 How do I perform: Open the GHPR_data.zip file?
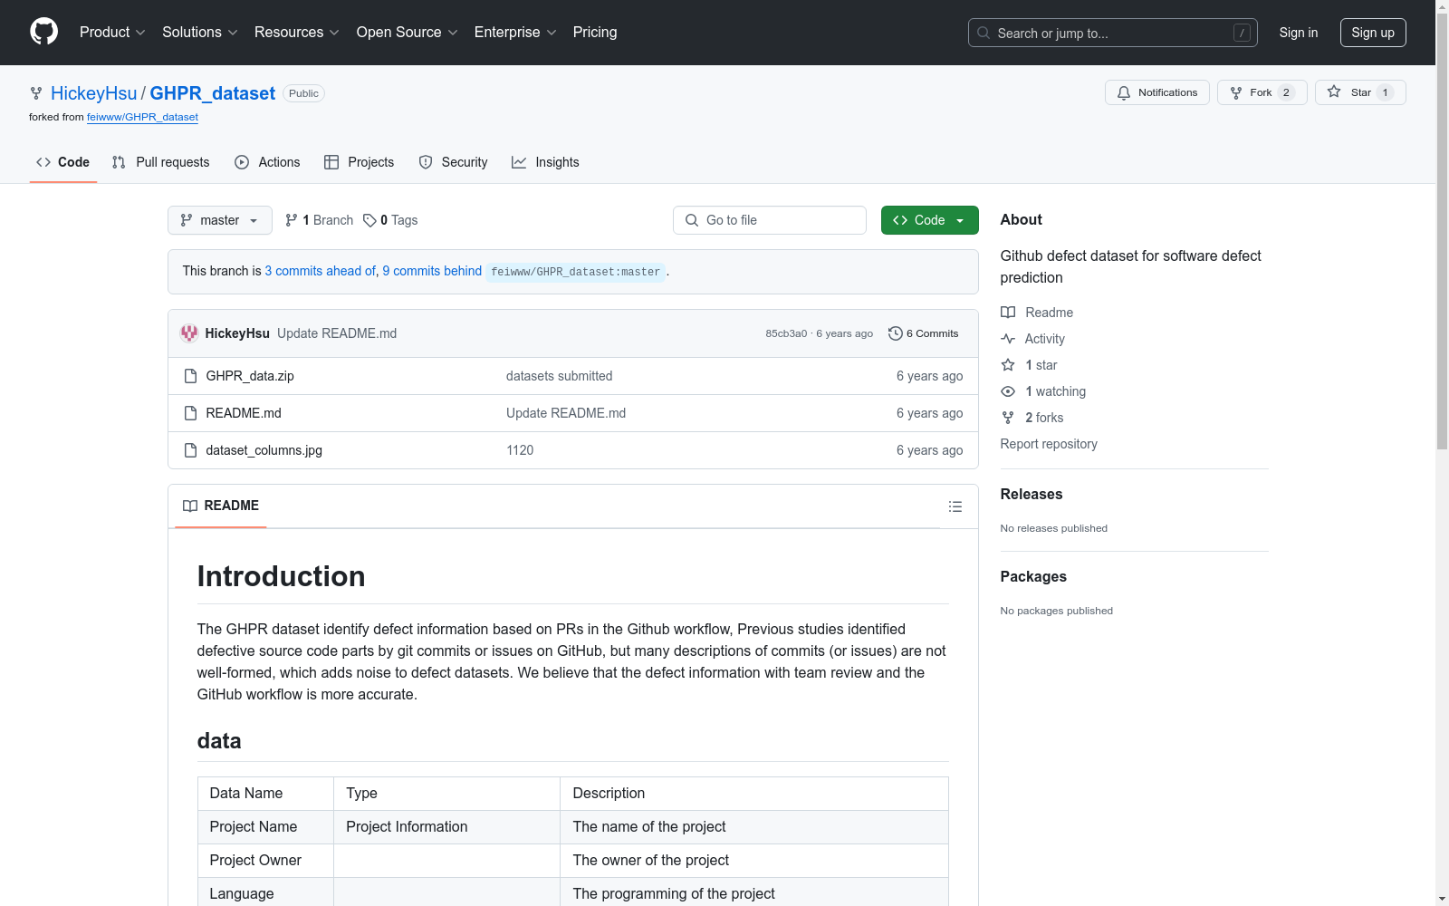(x=250, y=376)
